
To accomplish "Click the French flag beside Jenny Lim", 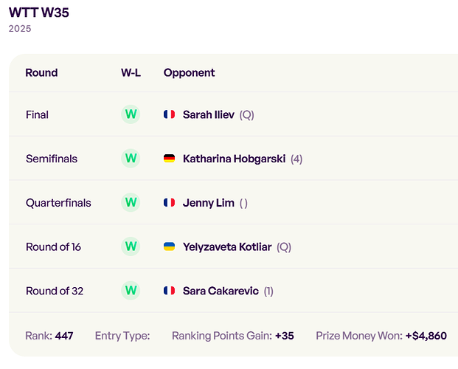I will [x=169, y=203].
